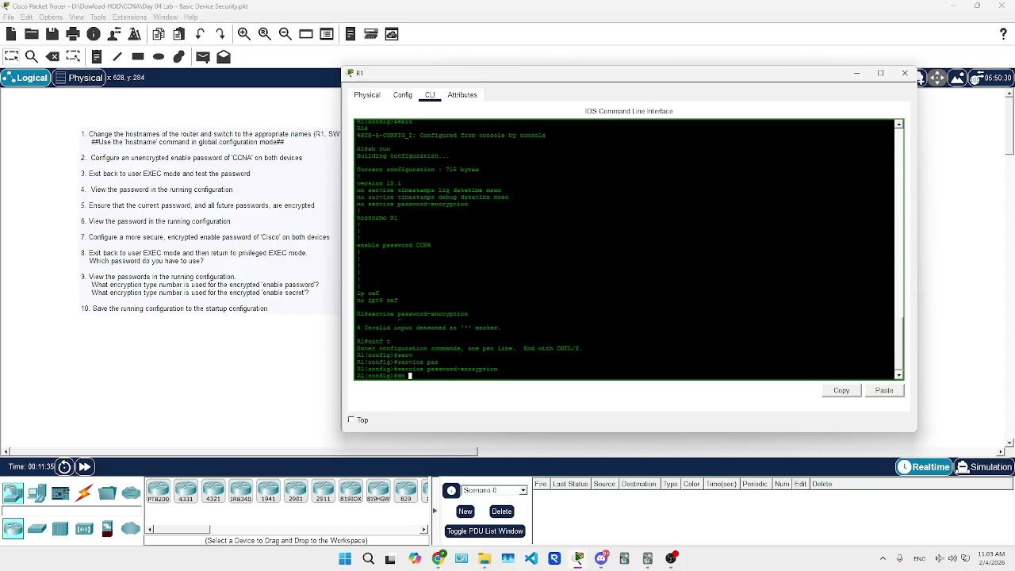Choose the Delete tool icon
This screenshot has width=1015, height=571.
[52, 56]
